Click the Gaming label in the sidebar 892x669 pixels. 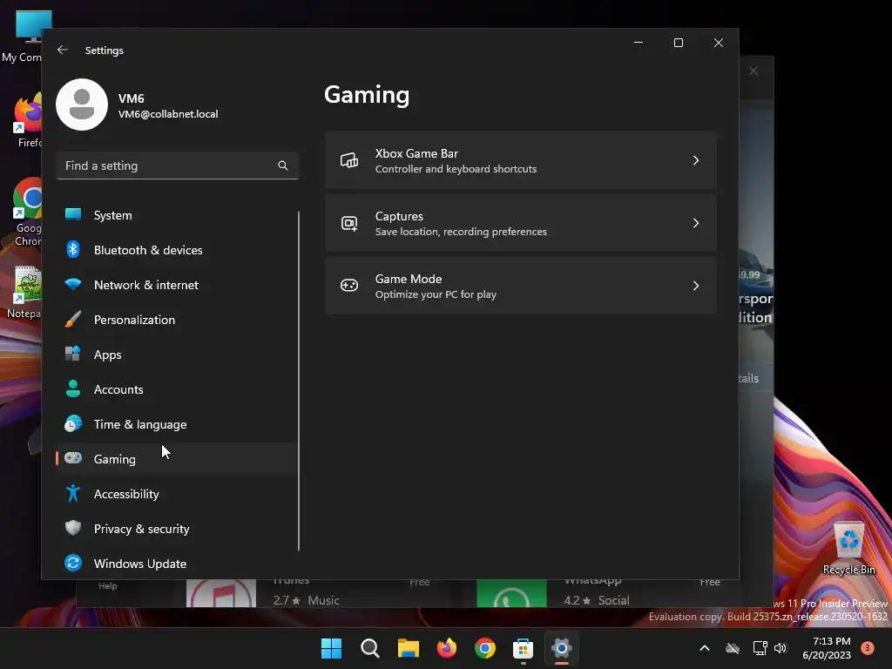pyautogui.click(x=114, y=459)
